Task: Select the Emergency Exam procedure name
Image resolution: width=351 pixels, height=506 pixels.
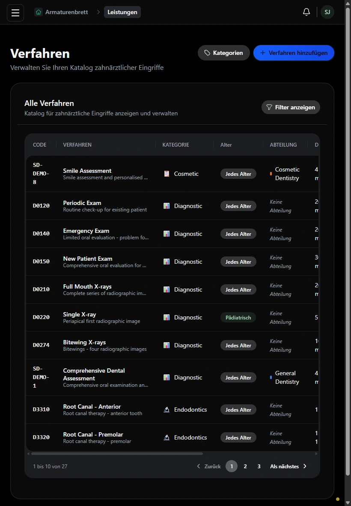Action: point(86,231)
